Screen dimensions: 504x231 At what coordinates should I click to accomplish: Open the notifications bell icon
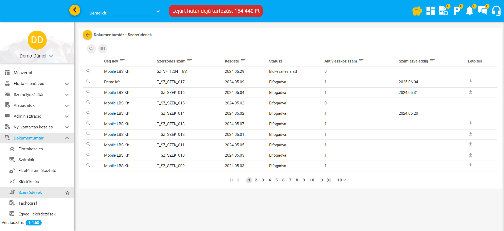pyautogui.click(x=469, y=11)
